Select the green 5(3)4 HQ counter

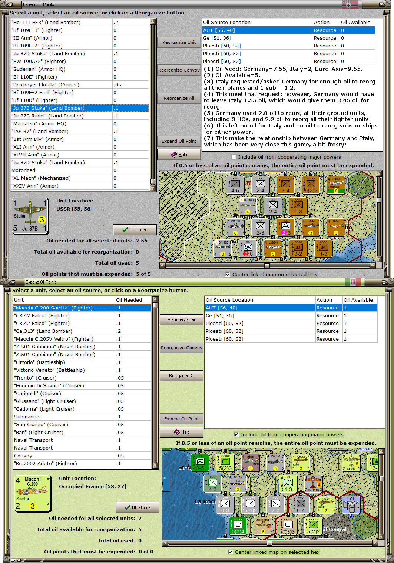pyautogui.click(x=238, y=526)
